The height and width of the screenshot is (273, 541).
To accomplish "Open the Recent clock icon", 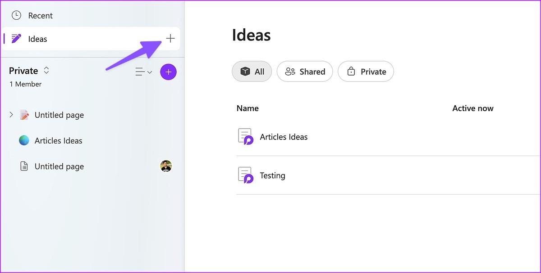I will pos(16,15).
